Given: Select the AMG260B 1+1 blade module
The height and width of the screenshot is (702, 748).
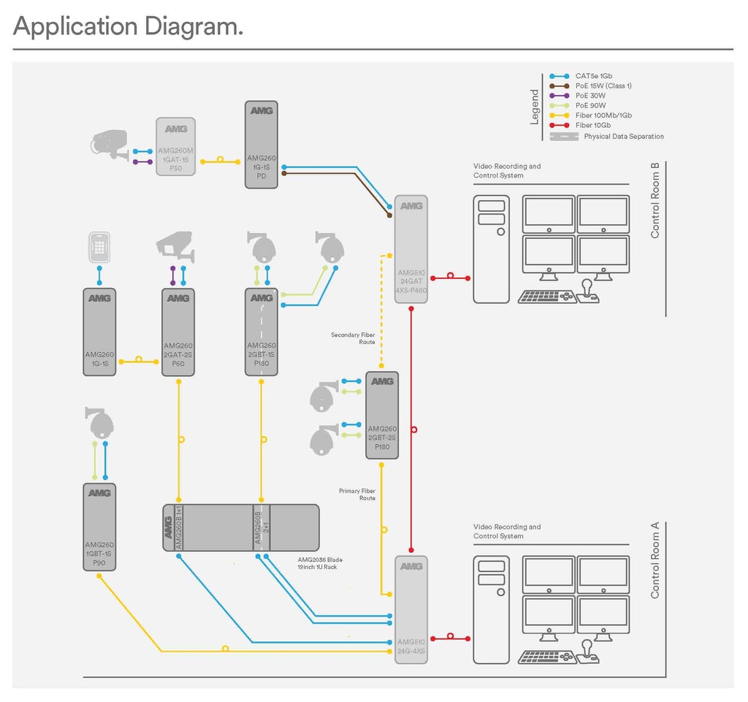Looking at the screenshot, I should point(178,528).
